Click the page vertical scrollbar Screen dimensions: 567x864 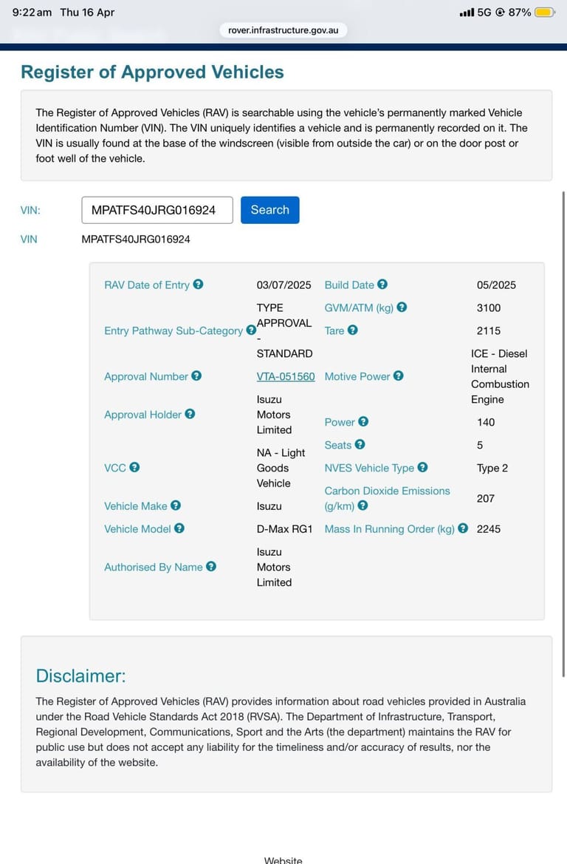click(563, 434)
